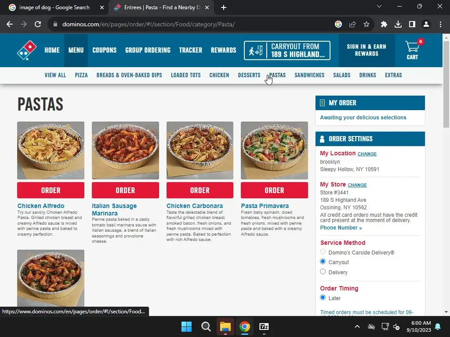
Task: Click the Chicken Alfredo thumbnail image
Action: point(51,151)
